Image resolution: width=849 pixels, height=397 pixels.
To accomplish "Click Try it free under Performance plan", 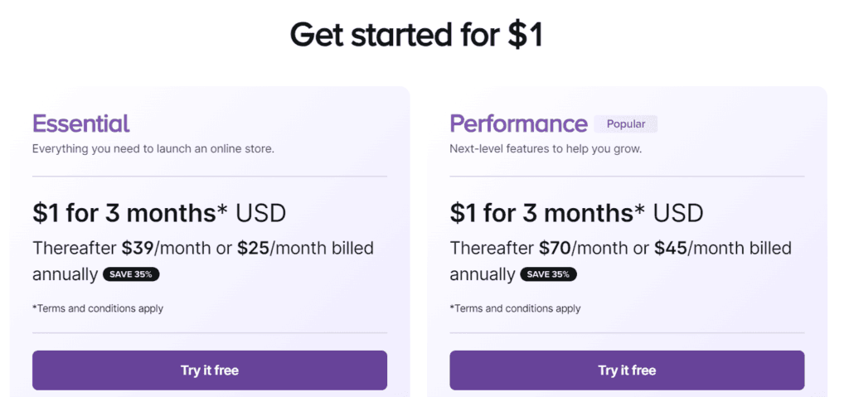I will click(627, 370).
